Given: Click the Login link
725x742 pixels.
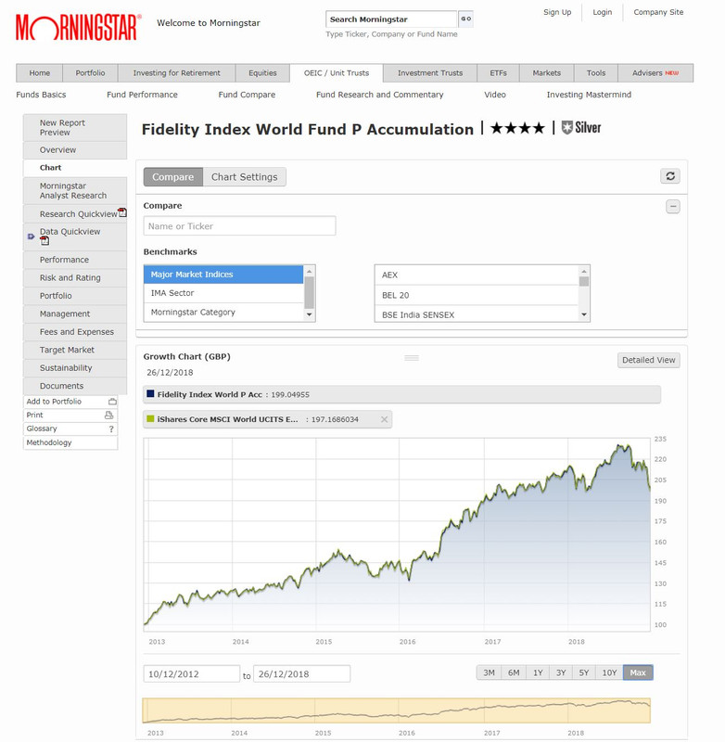Looking at the screenshot, I should click(x=602, y=12).
